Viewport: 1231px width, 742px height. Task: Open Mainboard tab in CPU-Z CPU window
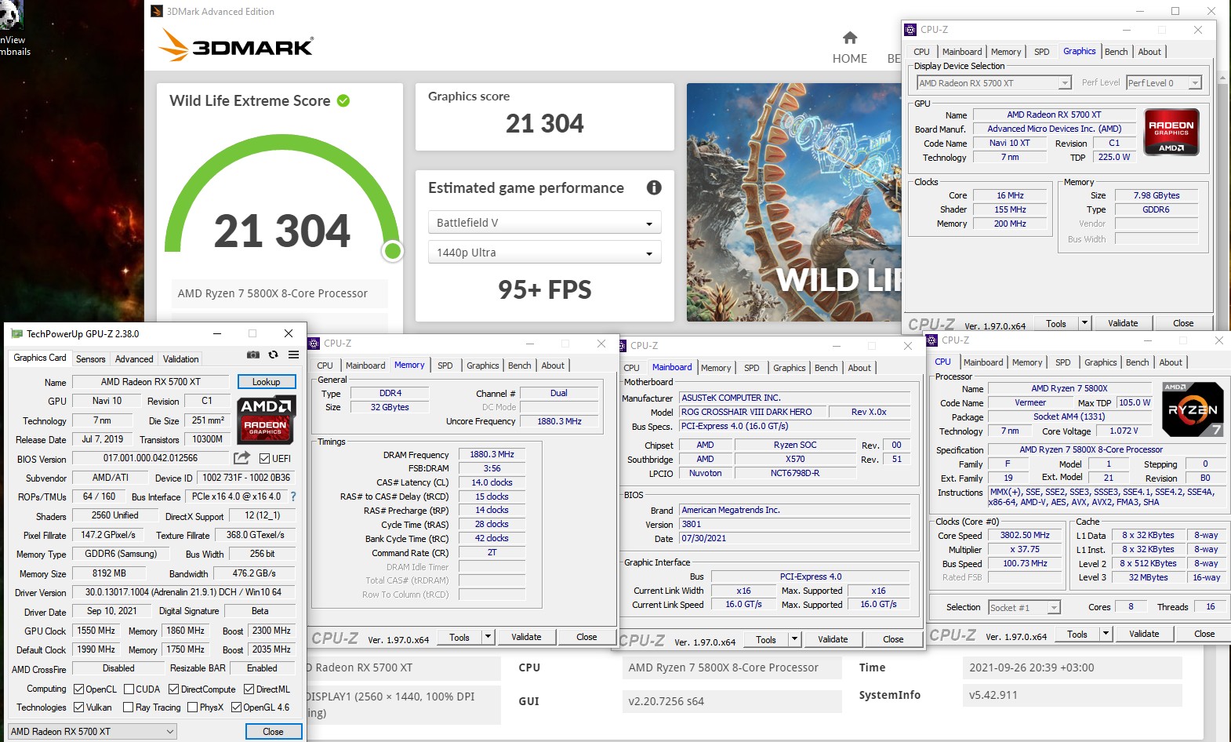[x=983, y=362]
